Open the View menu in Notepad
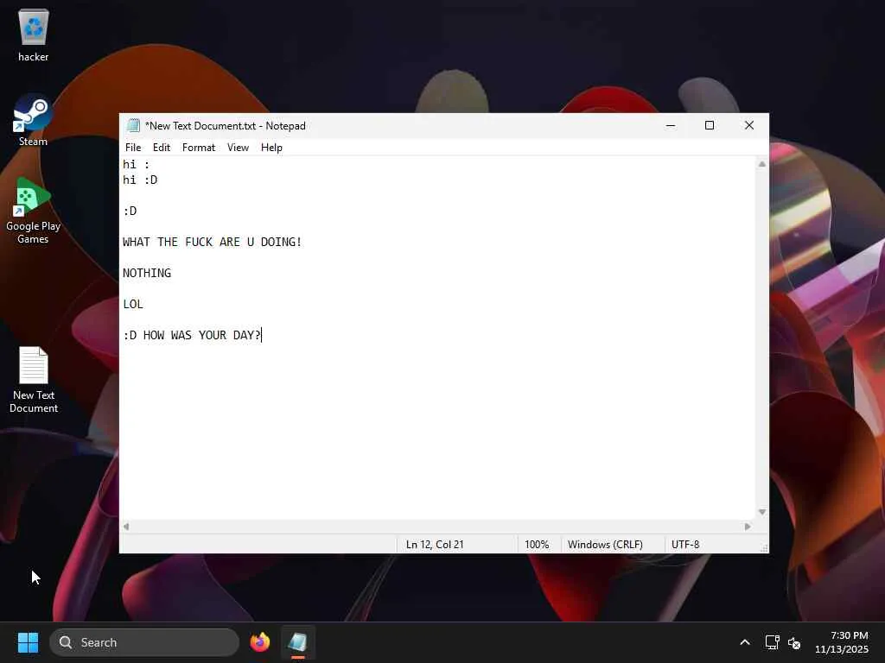 pos(239,147)
